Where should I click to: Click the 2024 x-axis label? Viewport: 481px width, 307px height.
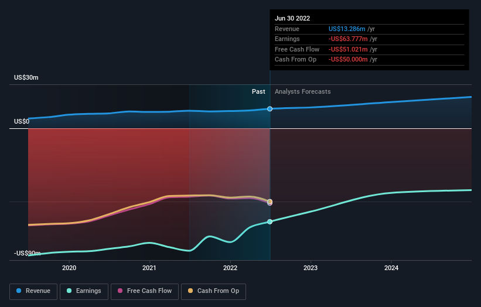pos(391,268)
